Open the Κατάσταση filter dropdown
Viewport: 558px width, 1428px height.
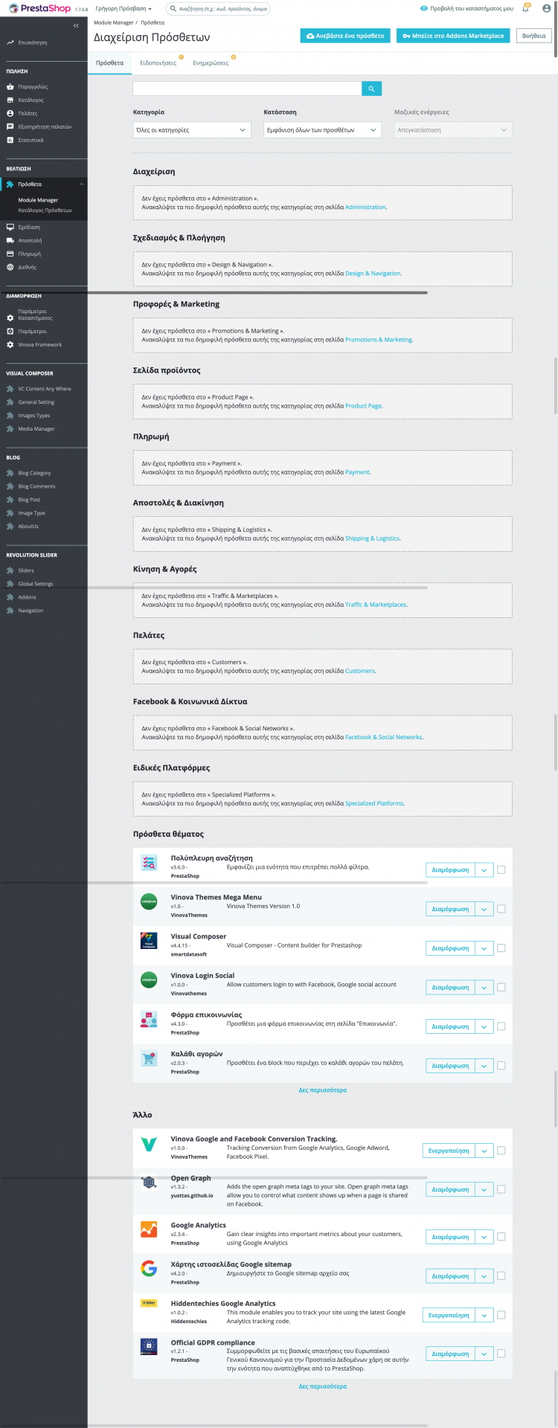pyautogui.click(x=322, y=130)
